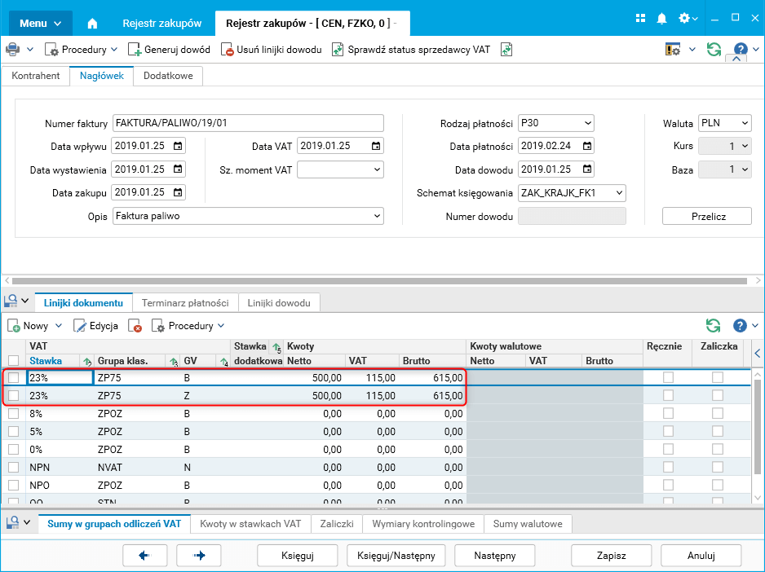
Task: Click Generuj dowód toolbar icon
Action: (x=134, y=50)
